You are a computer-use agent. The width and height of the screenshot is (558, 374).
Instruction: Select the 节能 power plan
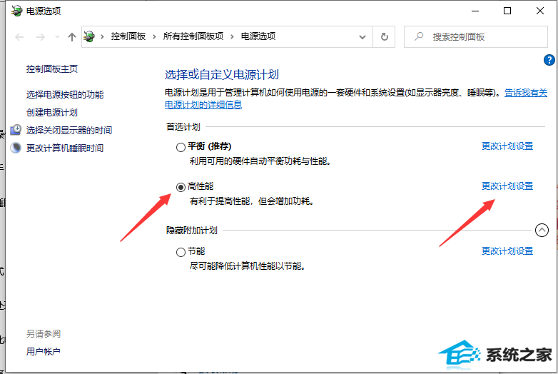(181, 252)
